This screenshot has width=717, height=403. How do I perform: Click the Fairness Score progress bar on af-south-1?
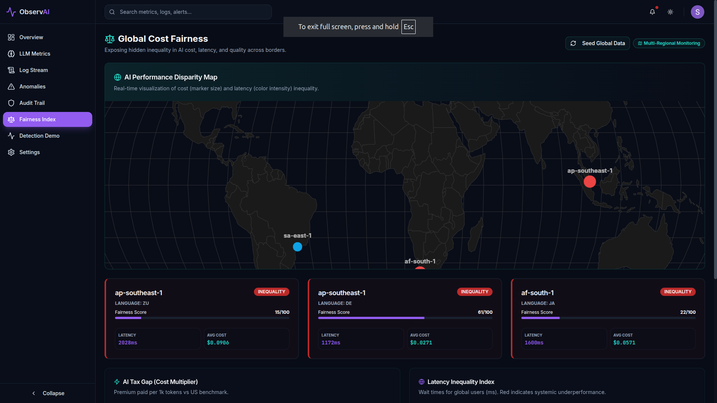(609, 318)
